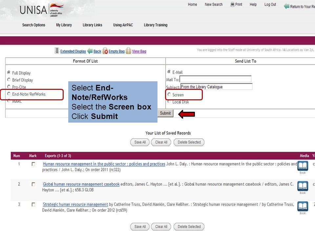This screenshot has width=315, height=236.
Task: Select MARC format radio
Action: point(9,101)
